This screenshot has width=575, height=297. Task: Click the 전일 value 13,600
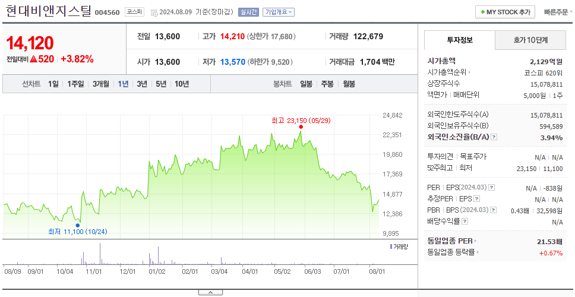168,37
